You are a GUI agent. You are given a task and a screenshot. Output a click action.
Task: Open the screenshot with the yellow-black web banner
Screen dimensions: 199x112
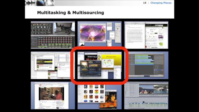(x=53, y=65)
